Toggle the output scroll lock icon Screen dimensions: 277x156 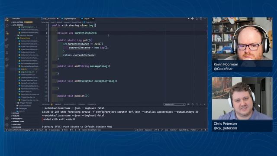pos(192,104)
